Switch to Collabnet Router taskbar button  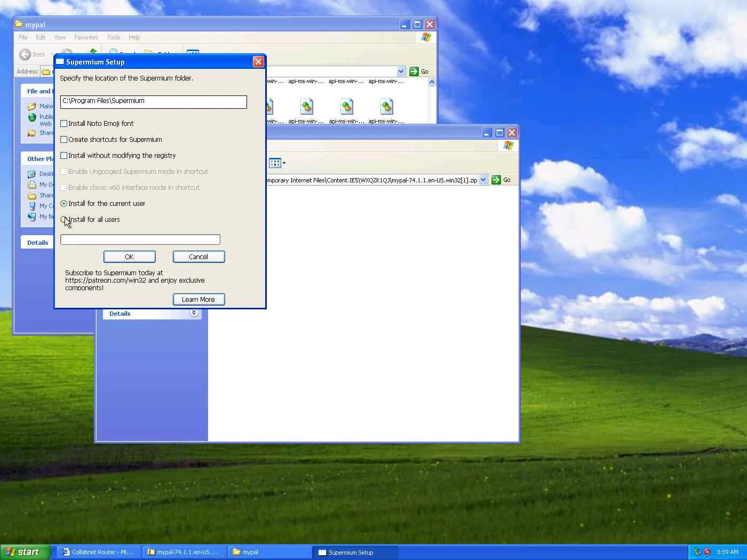pos(99,552)
